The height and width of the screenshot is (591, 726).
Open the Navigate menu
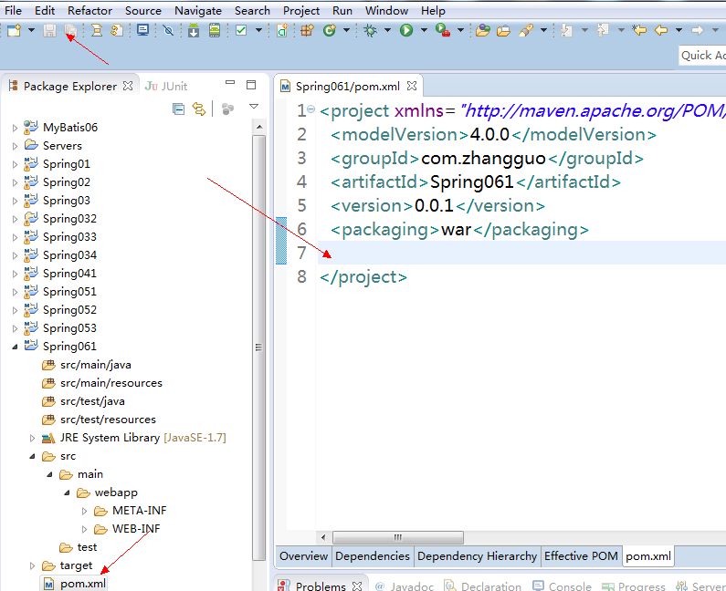pos(197,10)
